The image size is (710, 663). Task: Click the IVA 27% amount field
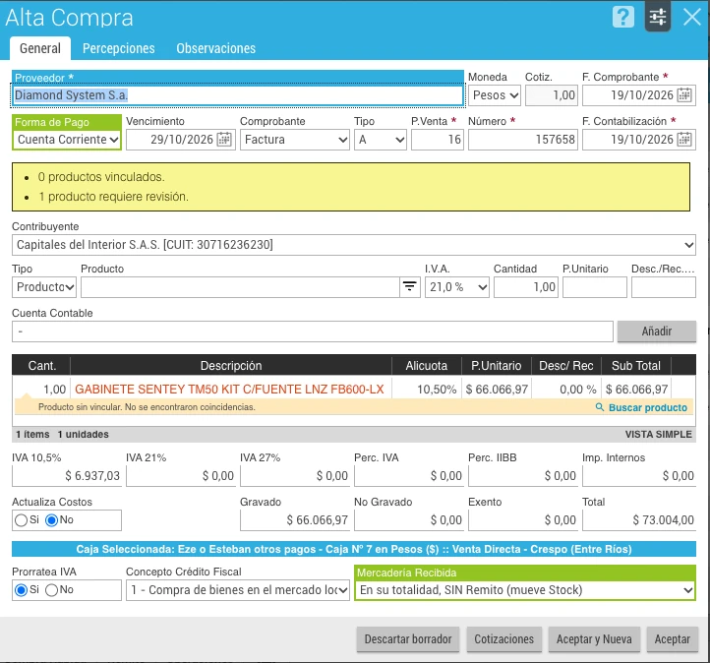pos(295,476)
